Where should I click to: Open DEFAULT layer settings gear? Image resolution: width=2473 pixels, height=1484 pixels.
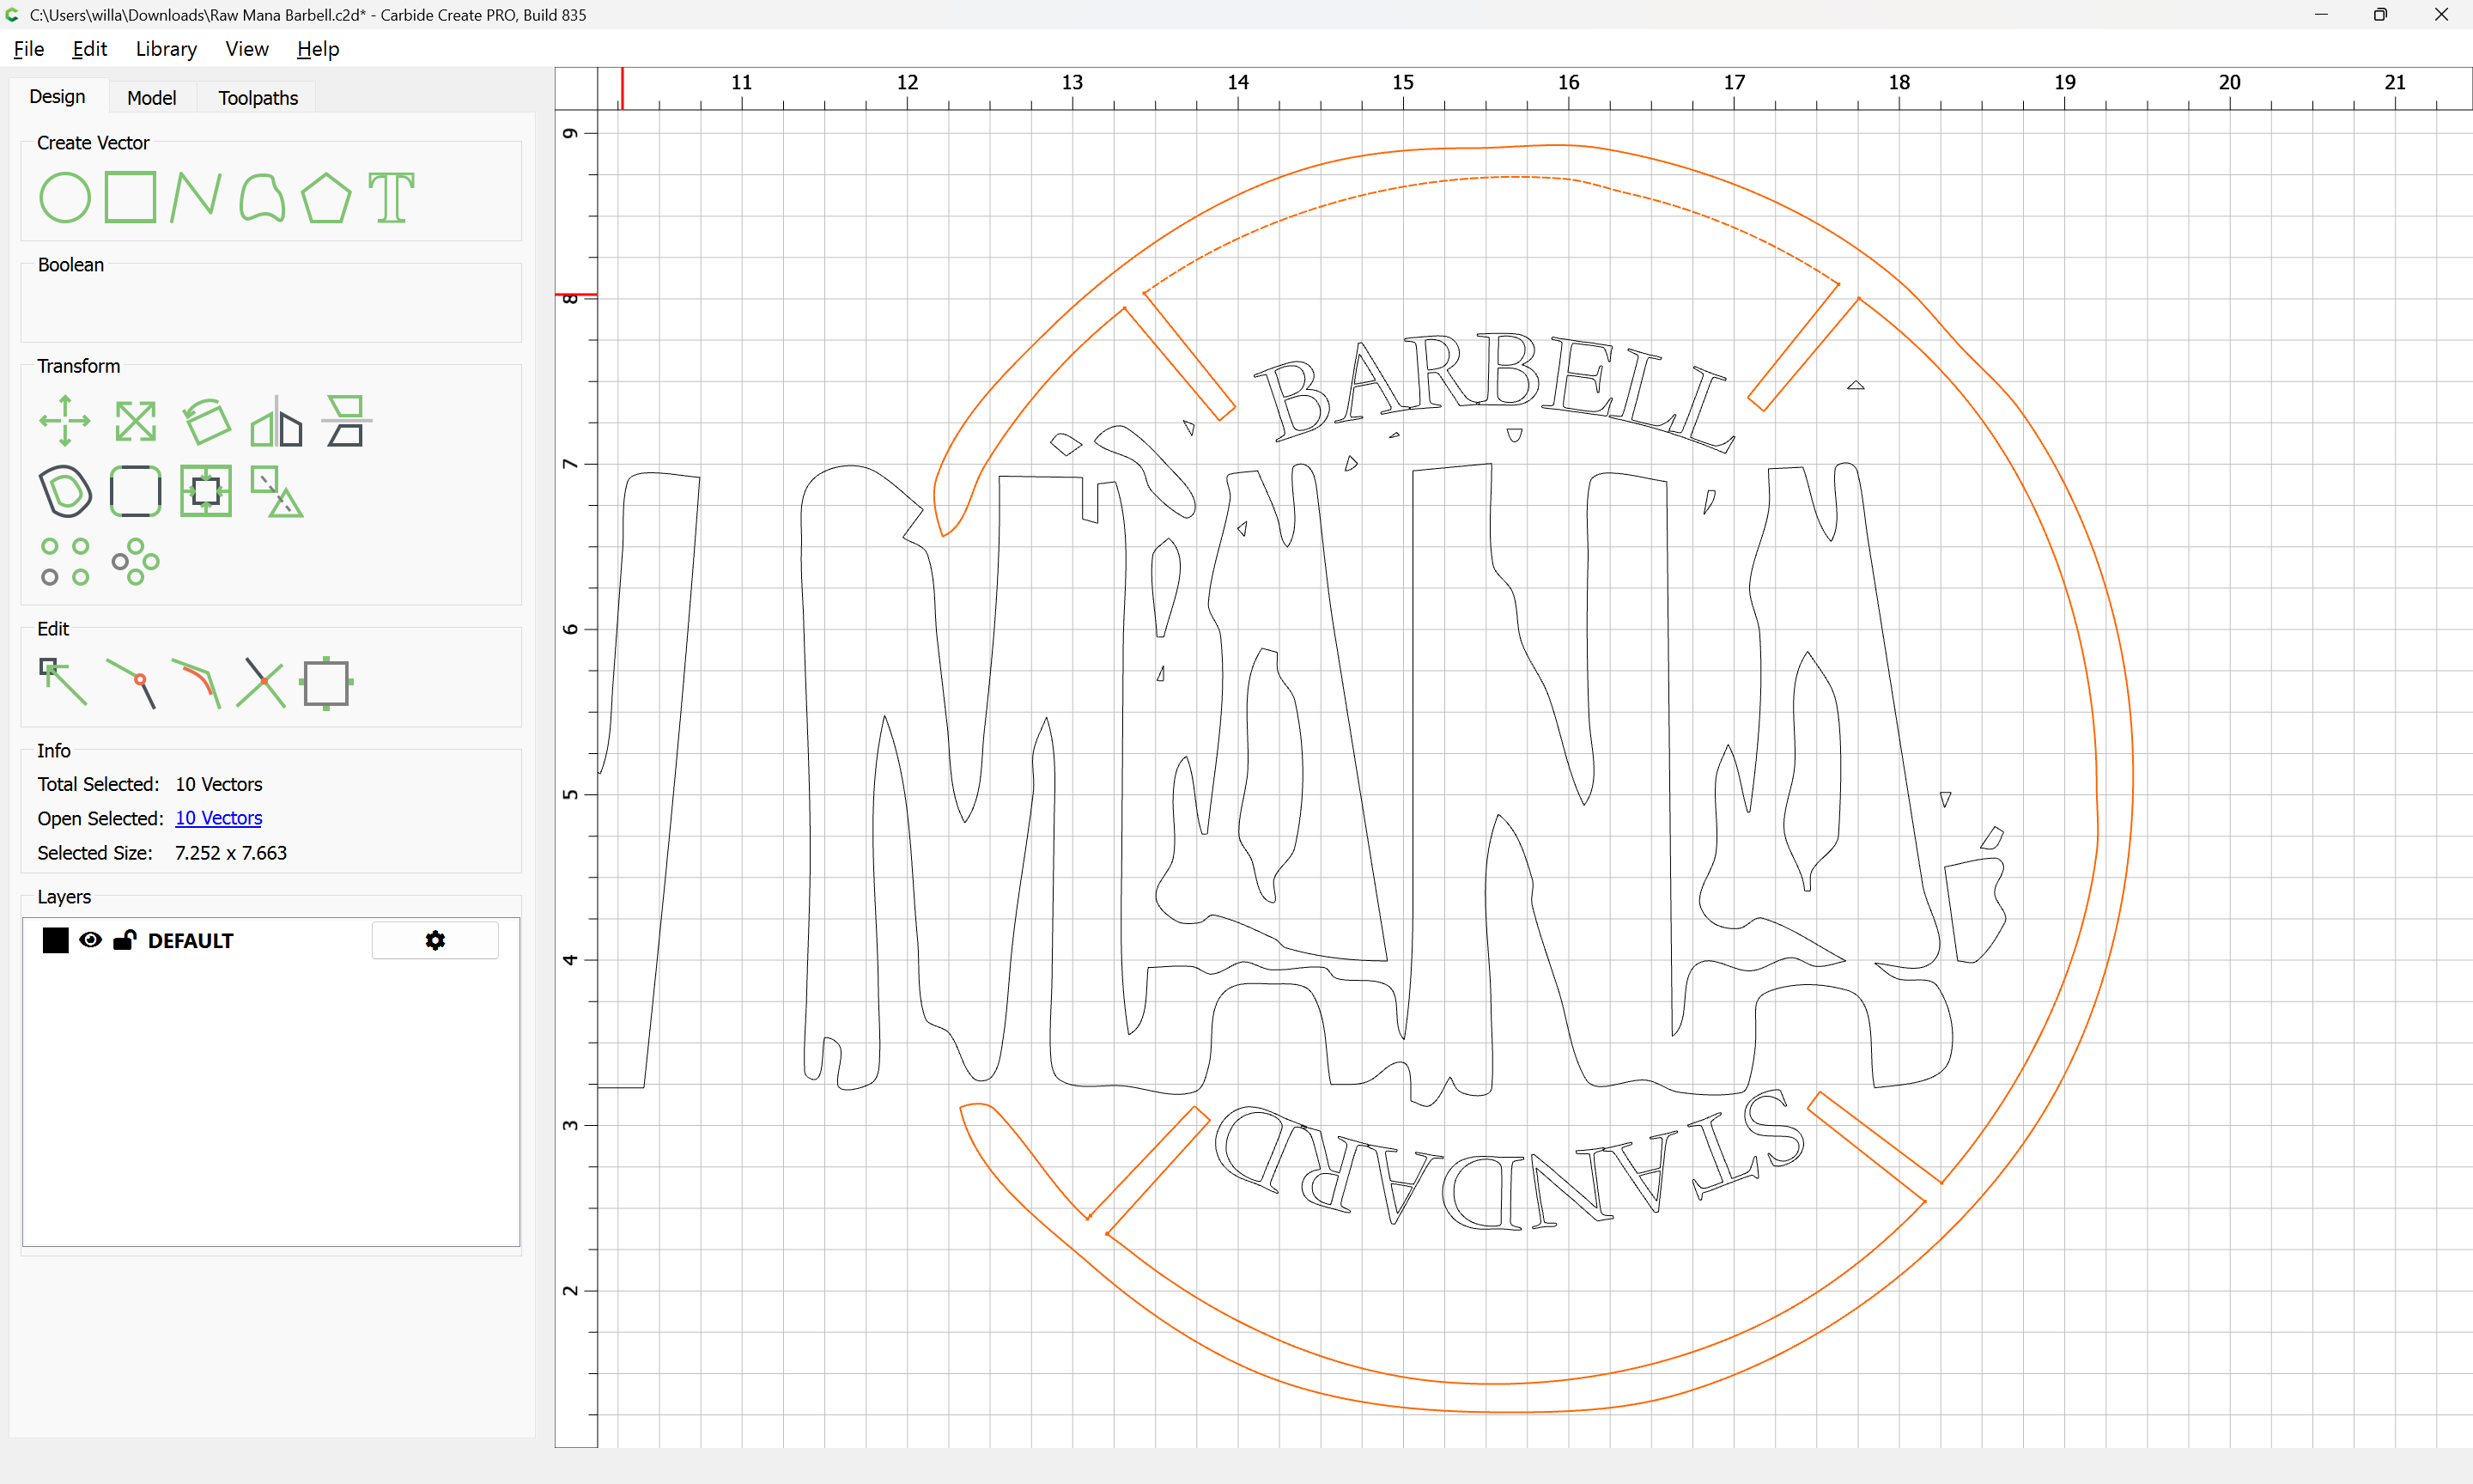pyautogui.click(x=434, y=940)
